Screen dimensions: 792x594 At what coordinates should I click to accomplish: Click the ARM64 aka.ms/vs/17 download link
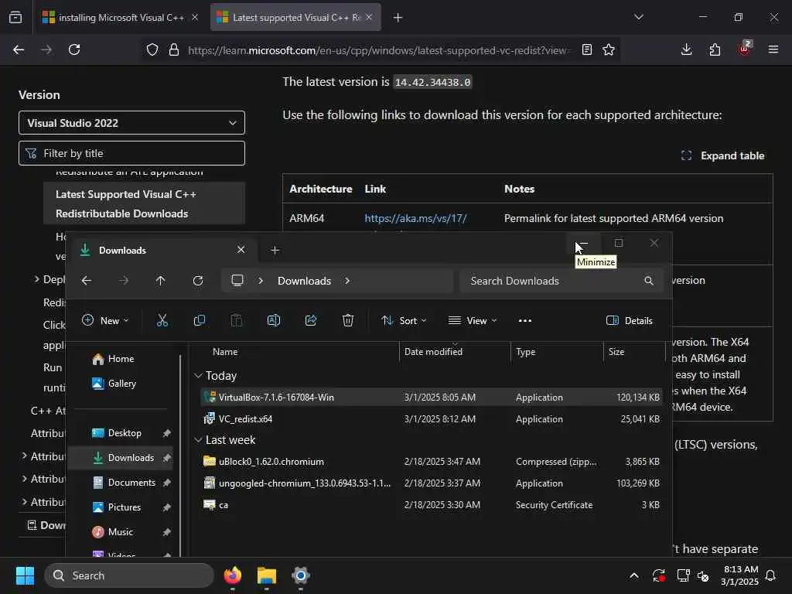click(x=415, y=218)
